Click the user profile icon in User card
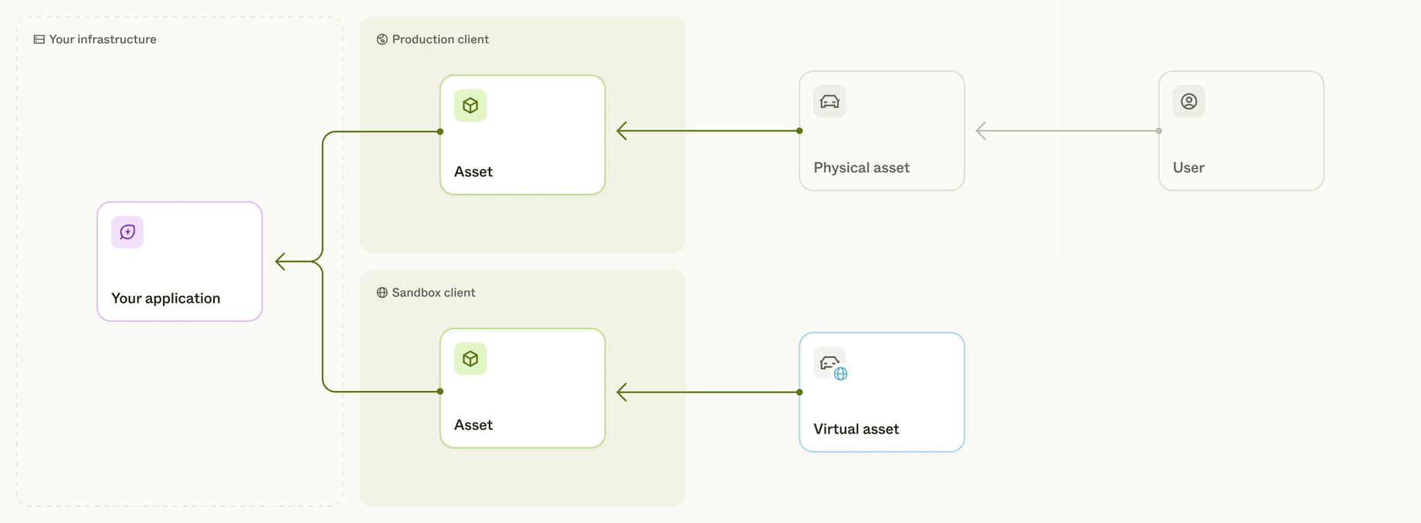Screen dimensions: 1421x523 click(1189, 102)
